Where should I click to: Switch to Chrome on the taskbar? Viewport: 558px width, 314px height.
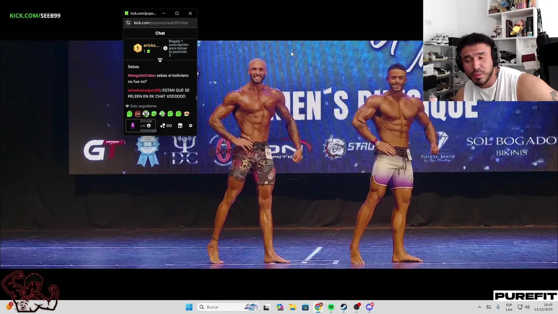pyautogui.click(x=318, y=307)
